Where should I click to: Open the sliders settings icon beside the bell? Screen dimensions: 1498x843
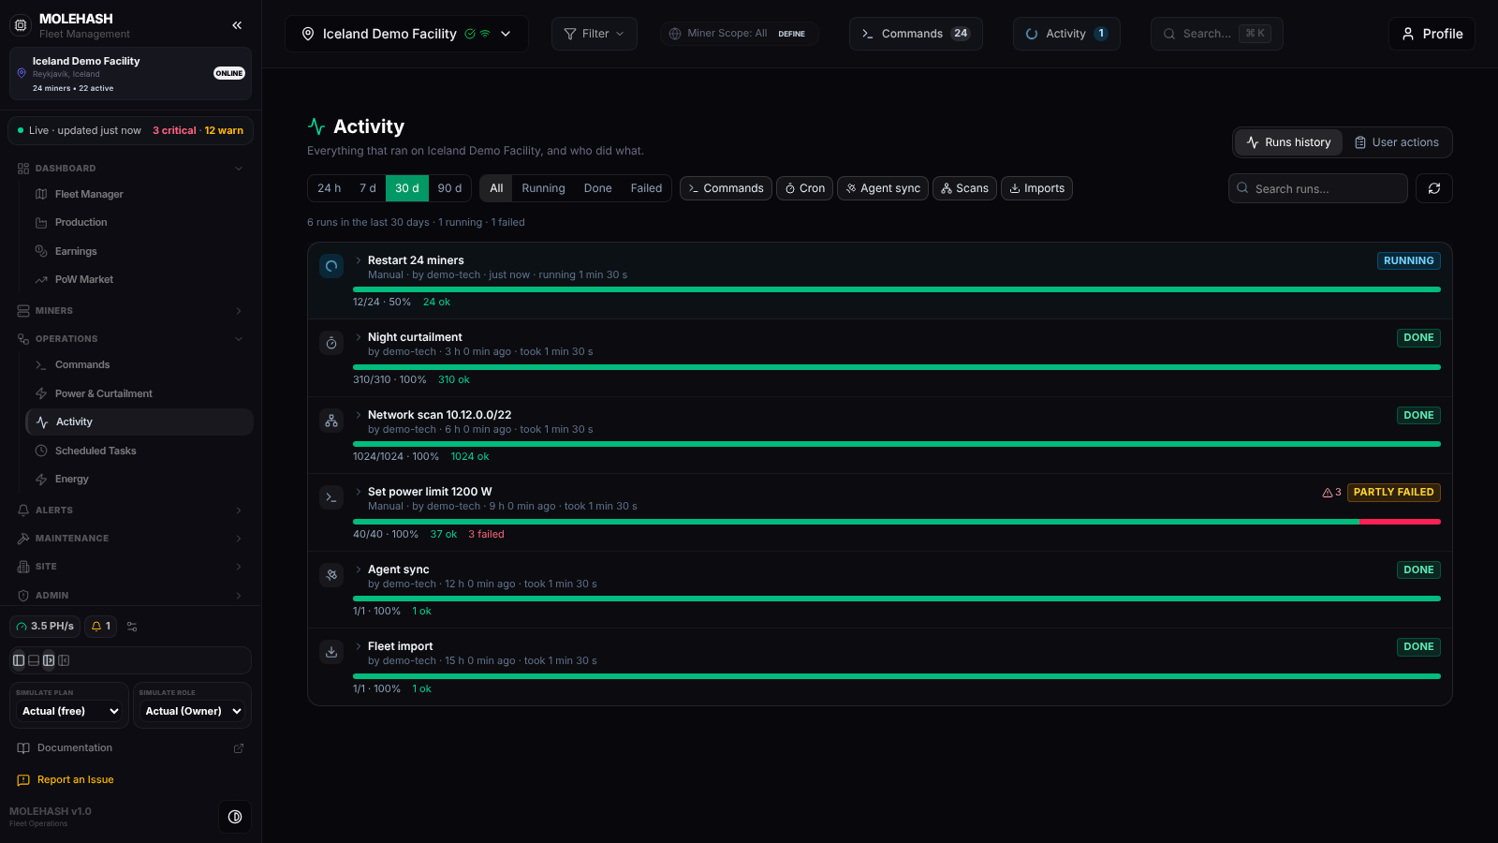[x=132, y=627]
